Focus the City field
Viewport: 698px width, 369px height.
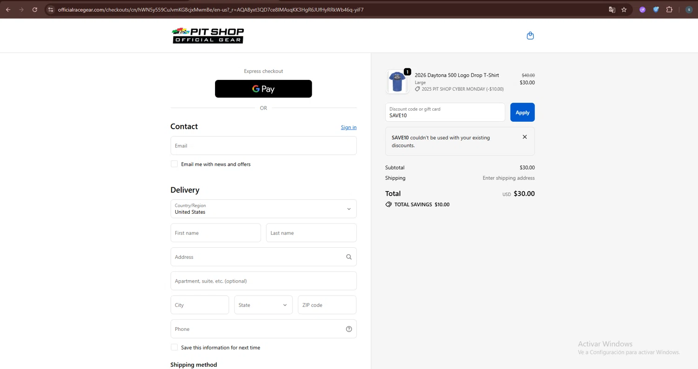pyautogui.click(x=200, y=305)
